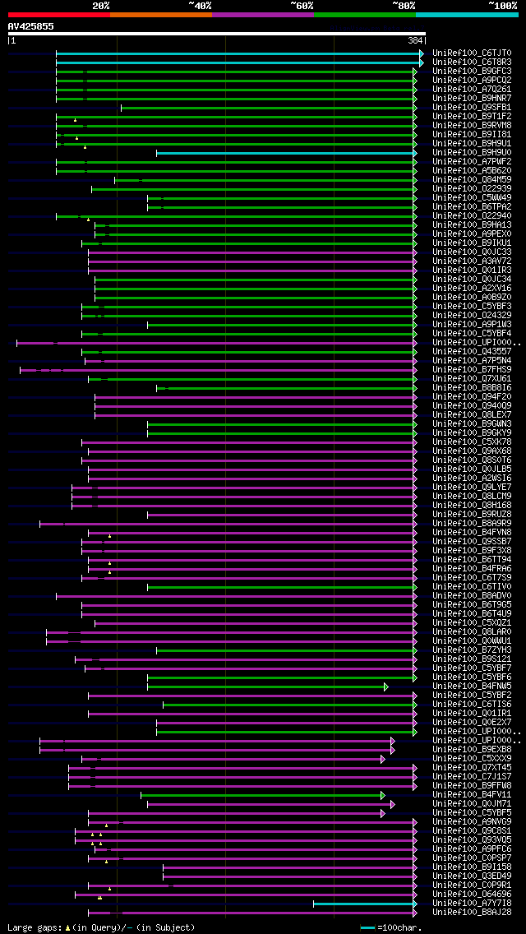Click the purple ~60% legend segment
This screenshot has height=934, width=526.
pyautogui.click(x=263, y=14)
